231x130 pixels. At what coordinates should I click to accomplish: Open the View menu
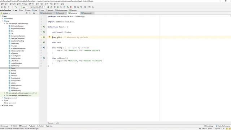coord(7,4)
